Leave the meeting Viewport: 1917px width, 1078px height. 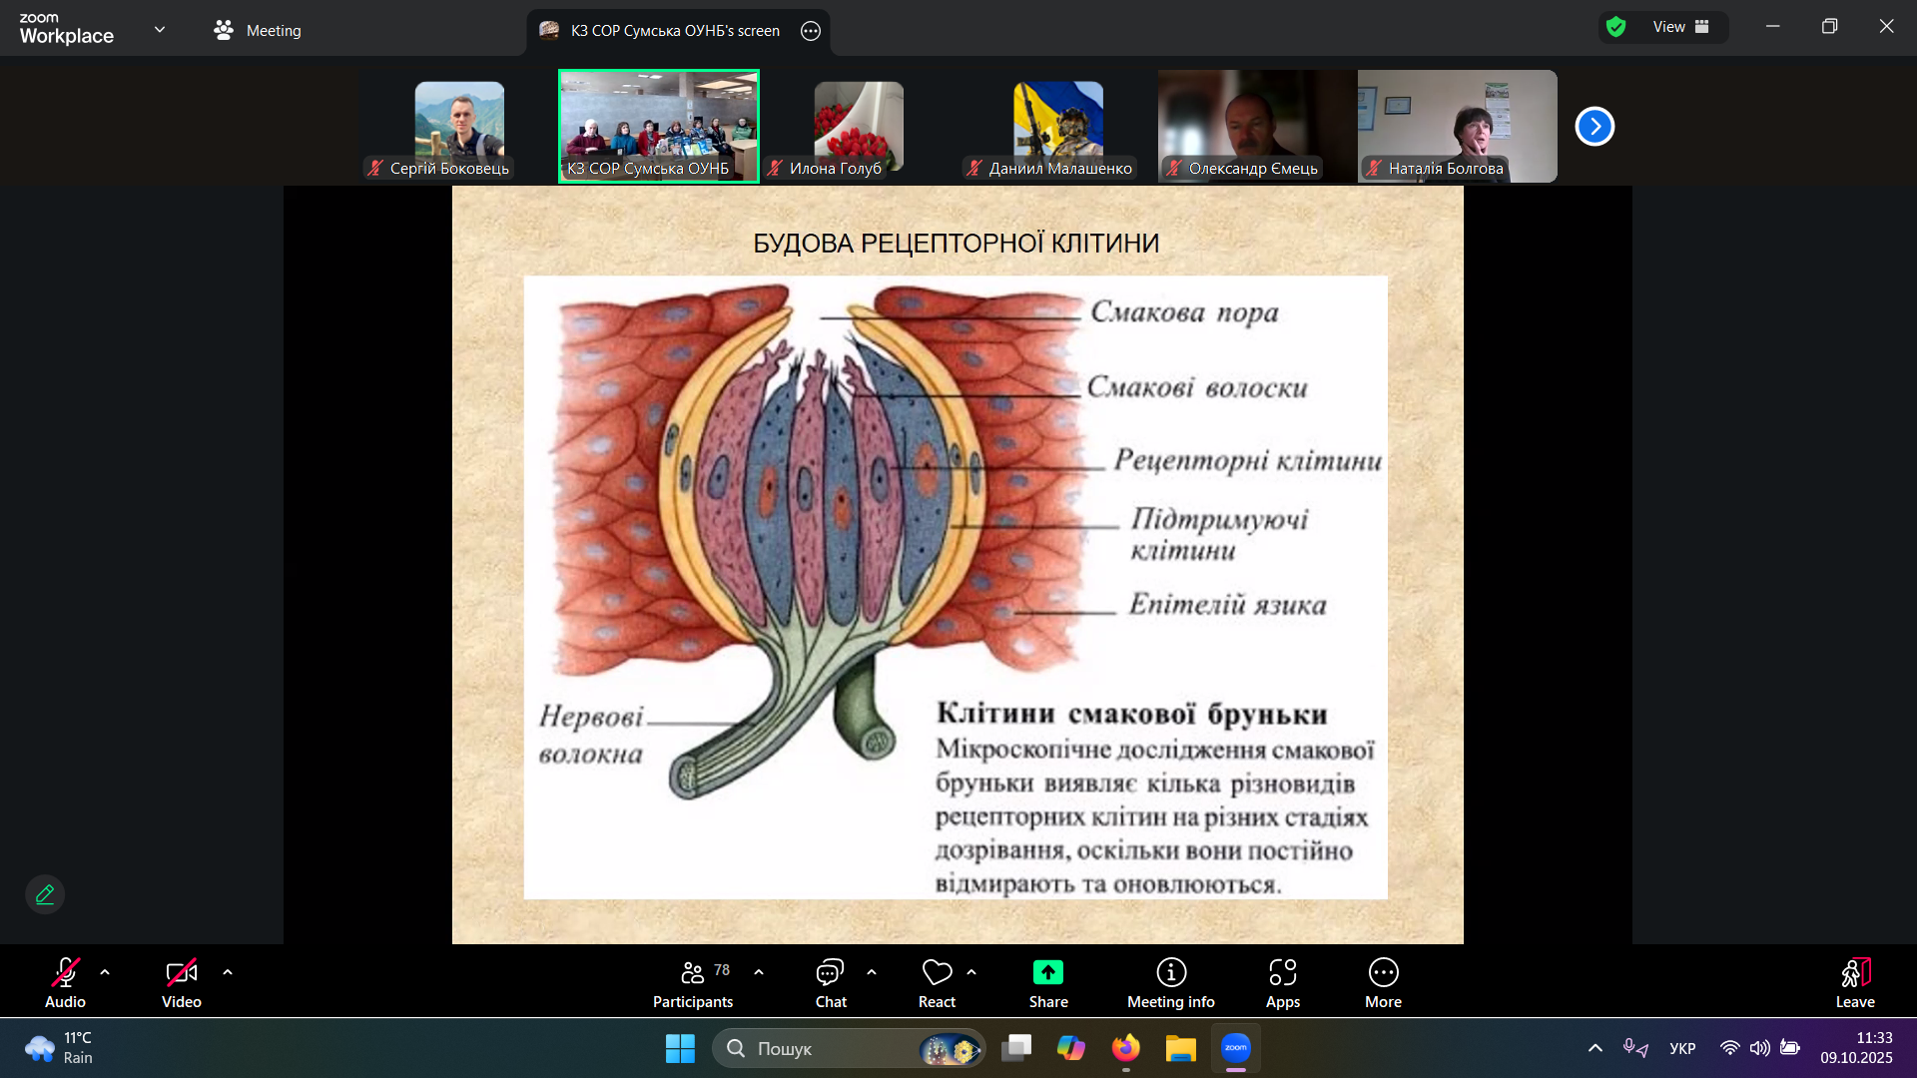point(1854,982)
